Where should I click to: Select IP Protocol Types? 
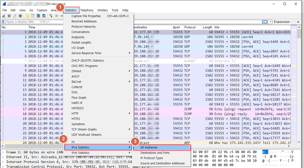tap(162, 158)
